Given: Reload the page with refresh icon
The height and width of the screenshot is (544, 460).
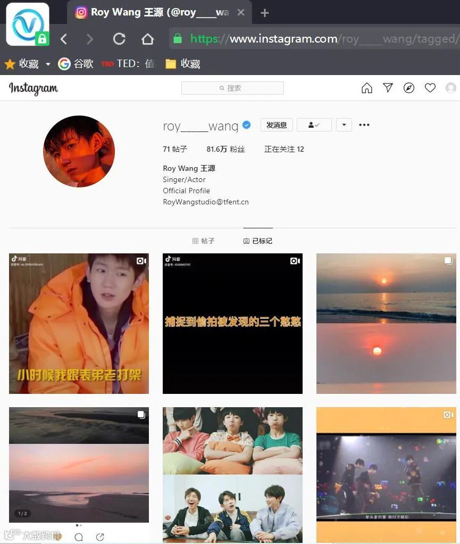Looking at the screenshot, I should [x=119, y=39].
